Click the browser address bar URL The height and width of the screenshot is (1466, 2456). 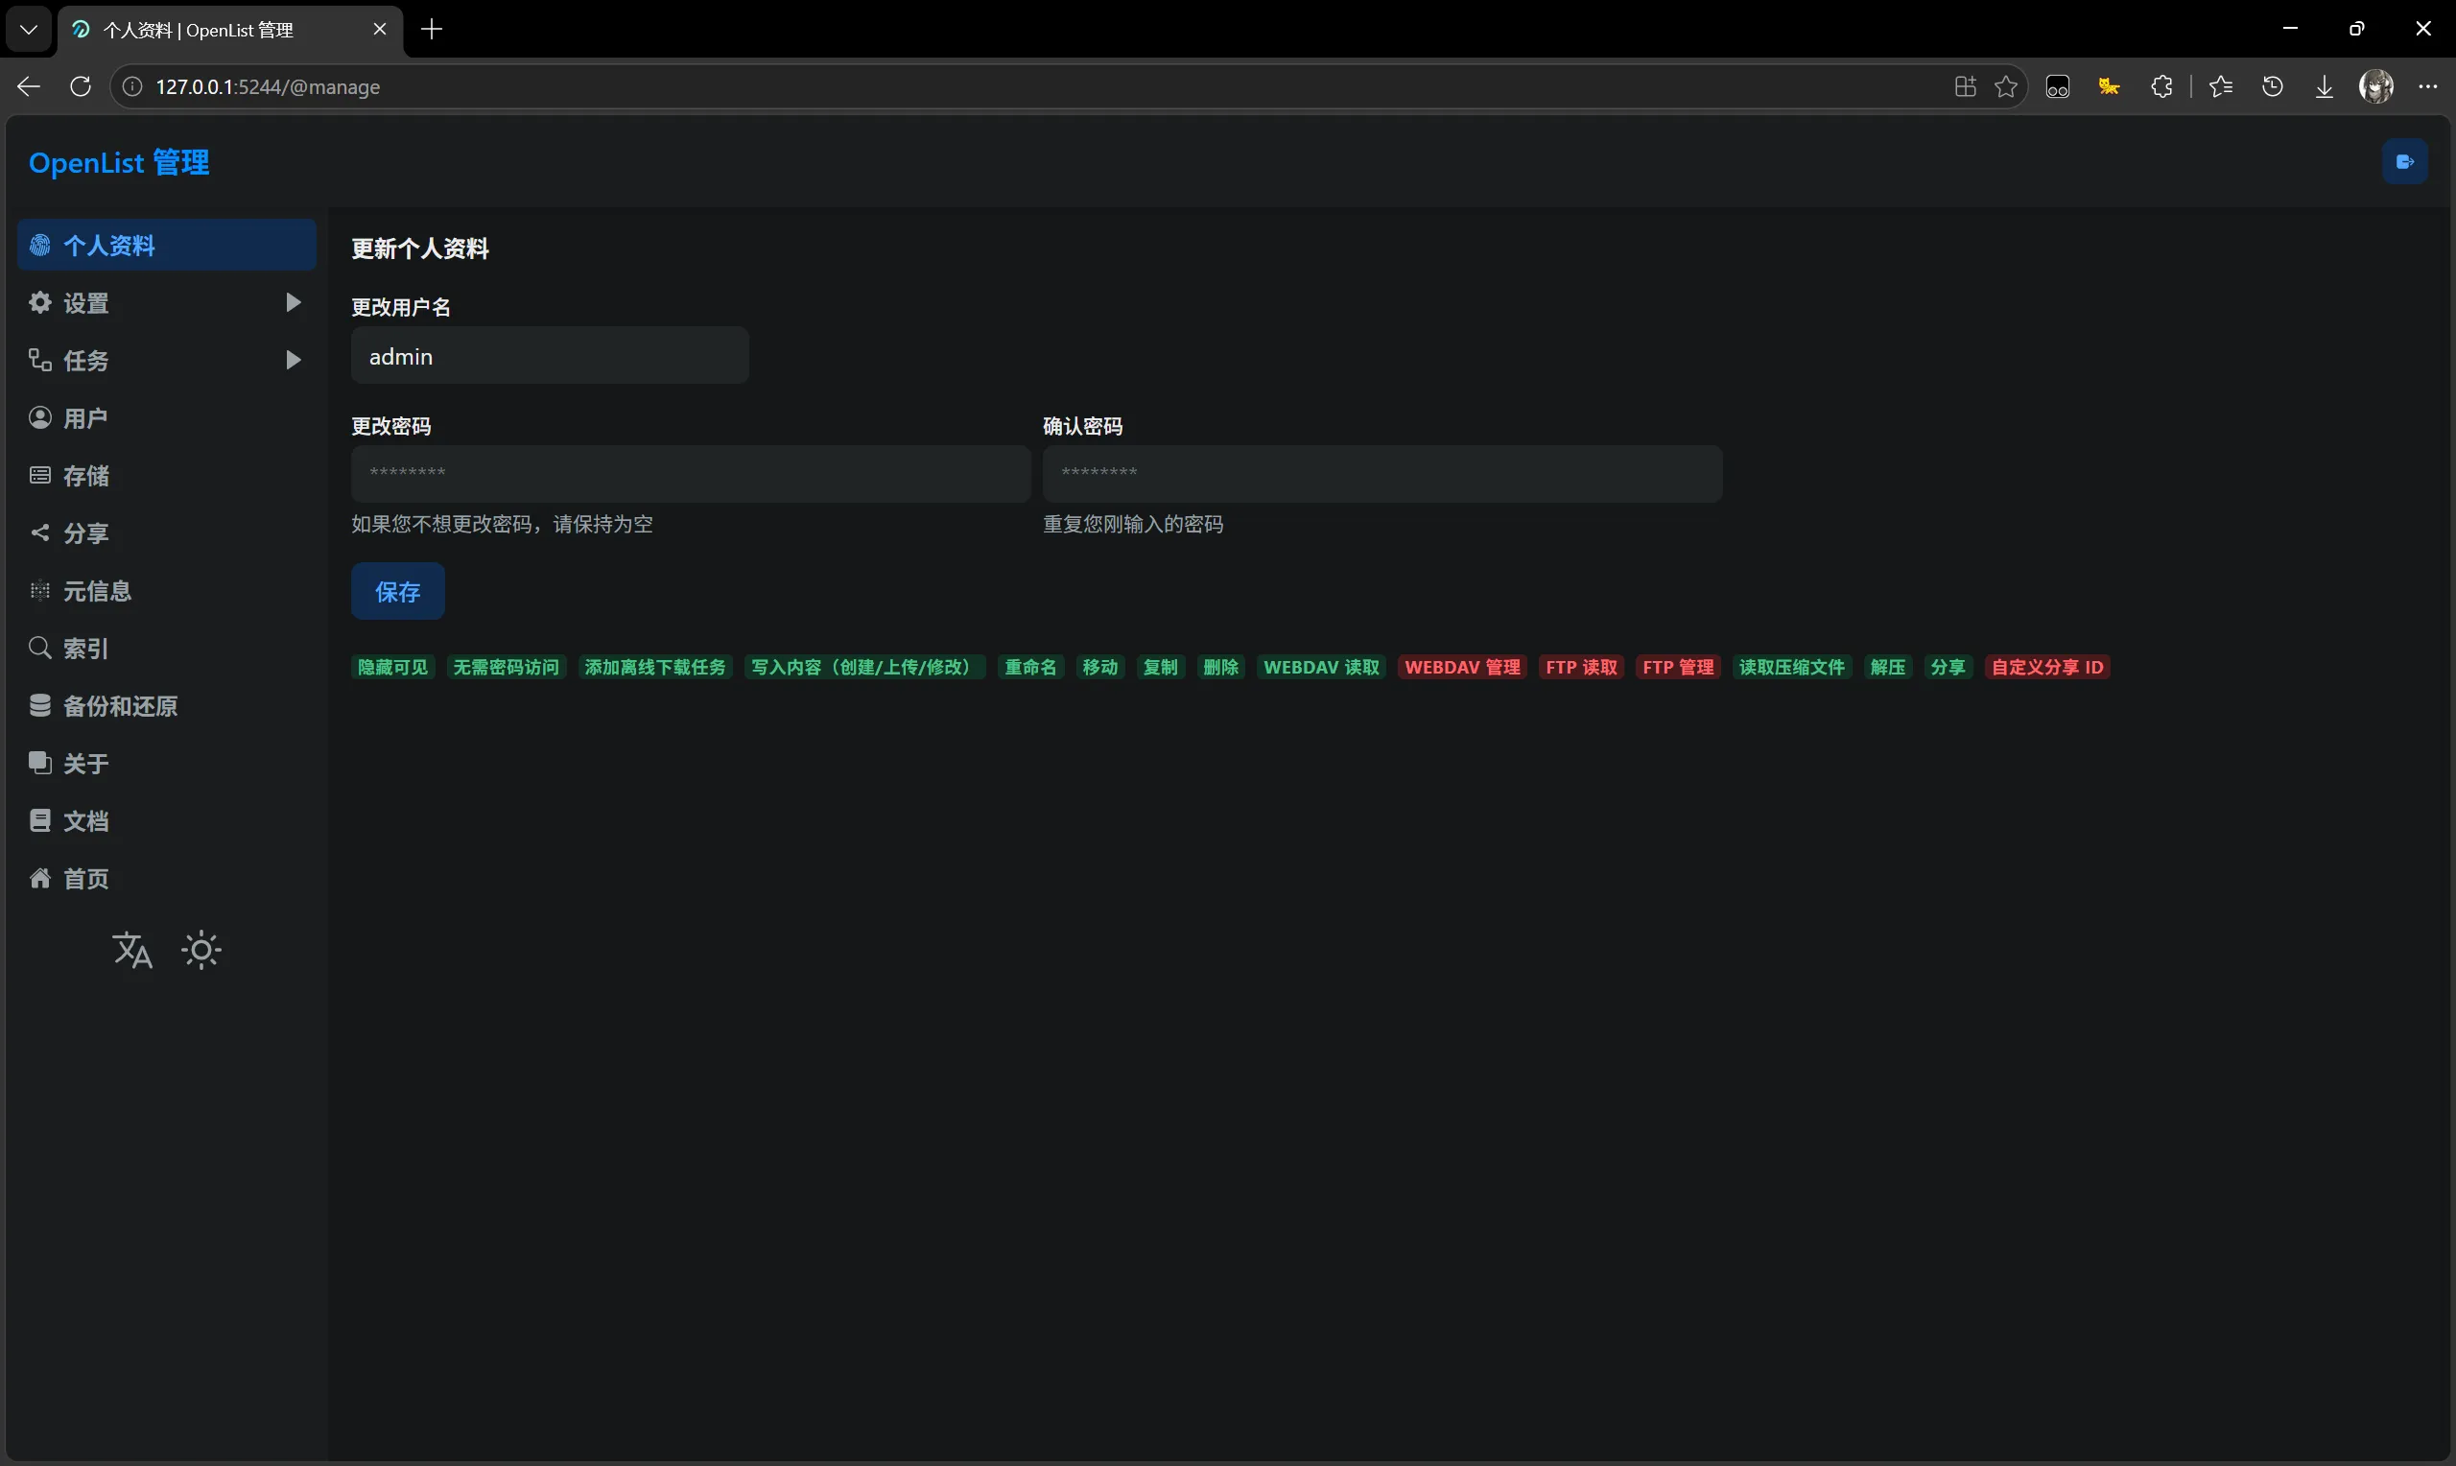pyautogui.click(x=268, y=87)
